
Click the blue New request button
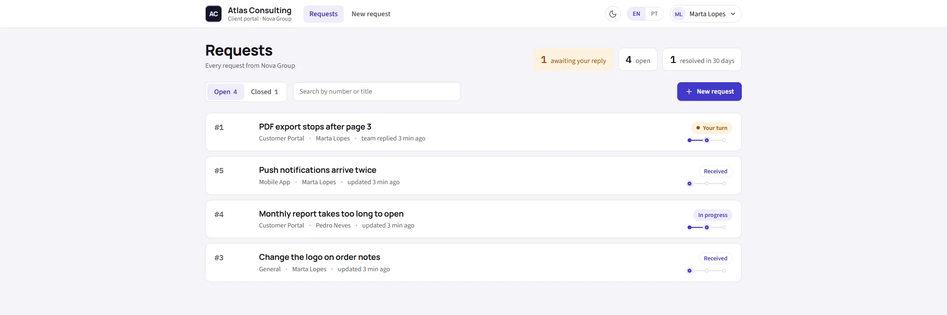pyautogui.click(x=709, y=91)
